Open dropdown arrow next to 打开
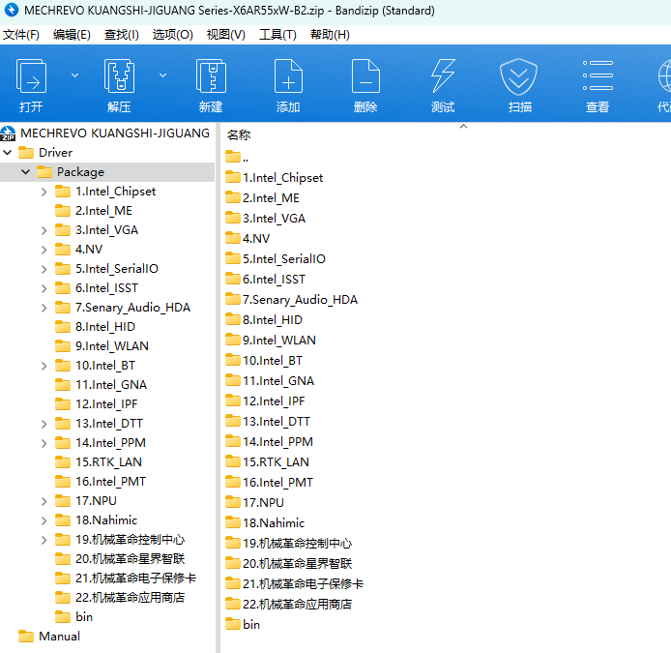 74,75
